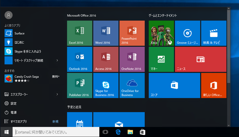Click the Start menu scrollbar thumb

click(229, 47)
